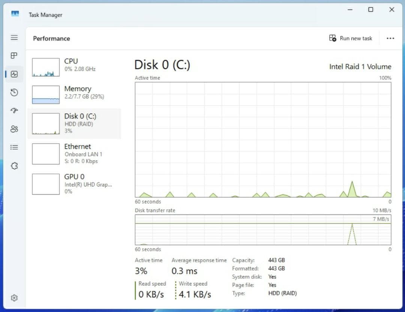Image resolution: width=405 pixels, height=312 pixels.
Task: Open the Services view
Action: coord(14,166)
